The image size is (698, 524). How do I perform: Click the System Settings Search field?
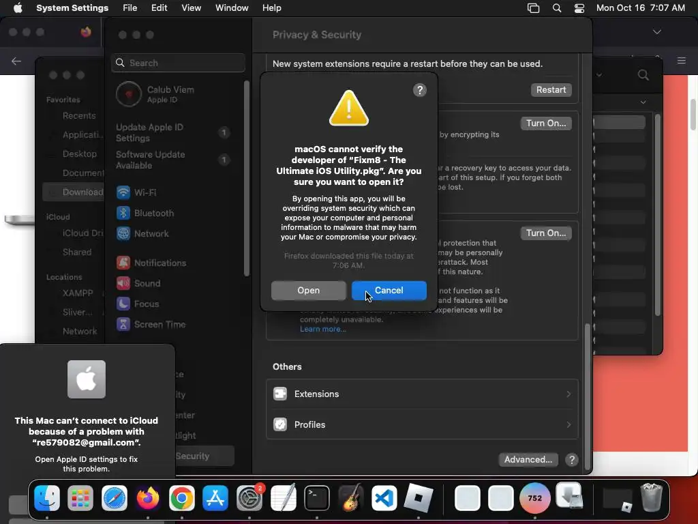[x=178, y=63]
